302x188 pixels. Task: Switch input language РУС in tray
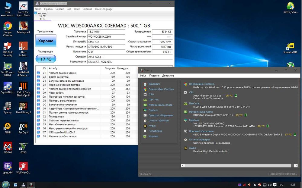pos(281,185)
